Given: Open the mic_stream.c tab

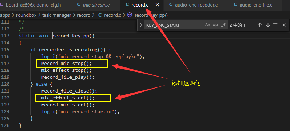Looking at the screenshot, I should (96, 5).
